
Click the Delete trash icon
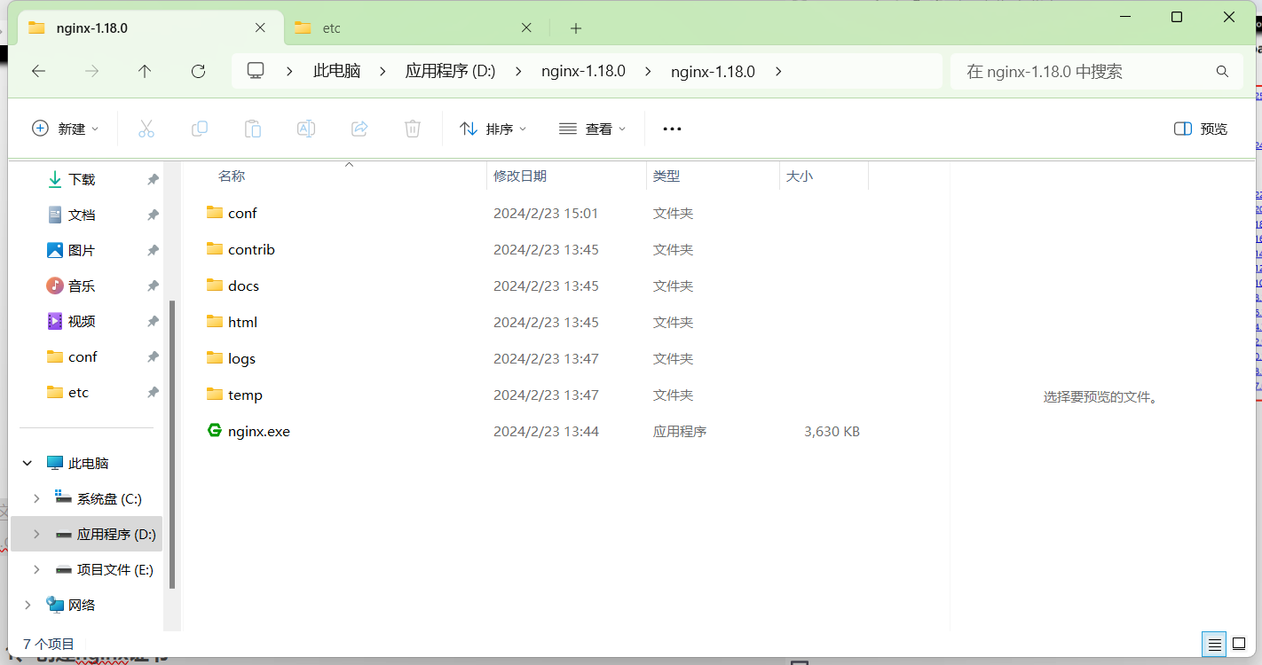pyautogui.click(x=413, y=129)
